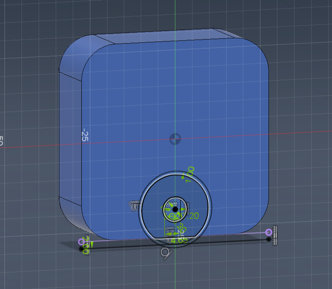Select the 1.00 offset dimension label

[x=190, y=175]
